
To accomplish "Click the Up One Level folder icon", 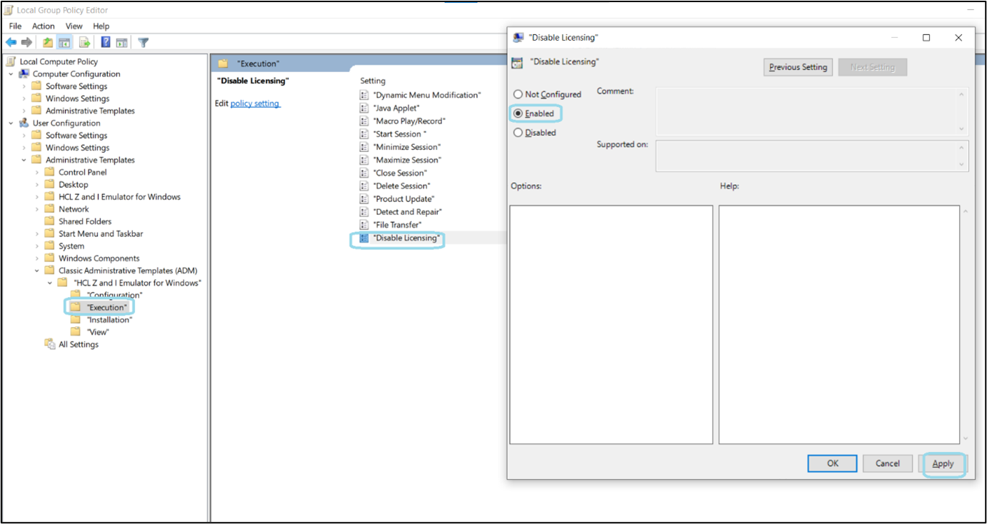I will tap(48, 43).
